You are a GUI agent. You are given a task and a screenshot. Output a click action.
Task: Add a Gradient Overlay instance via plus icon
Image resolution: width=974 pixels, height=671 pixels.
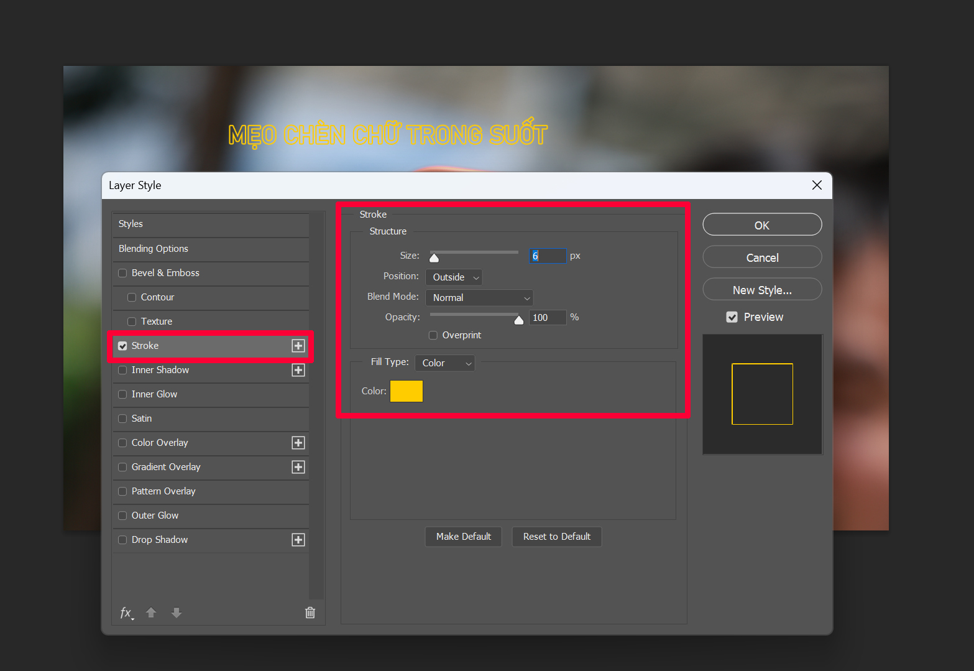coord(298,467)
